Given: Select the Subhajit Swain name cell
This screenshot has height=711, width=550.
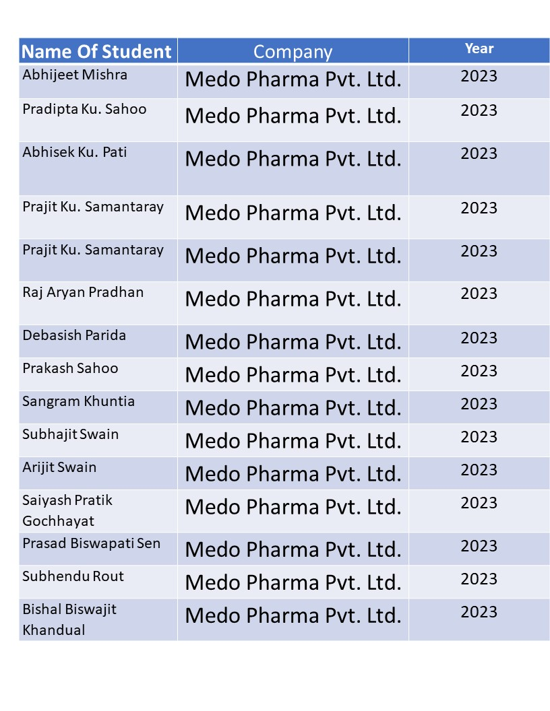Looking at the screenshot, I should [x=98, y=441].
